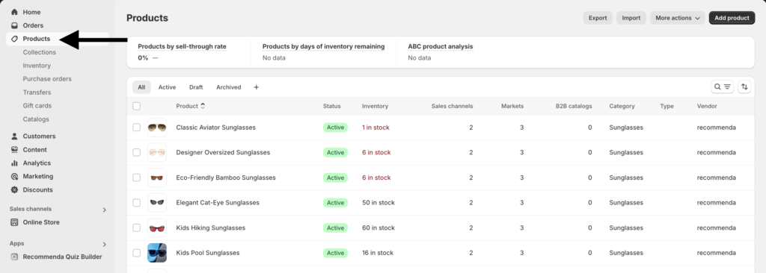Open Kids Hiking Sunglasses product name
The width and height of the screenshot is (766, 273).
coord(211,228)
